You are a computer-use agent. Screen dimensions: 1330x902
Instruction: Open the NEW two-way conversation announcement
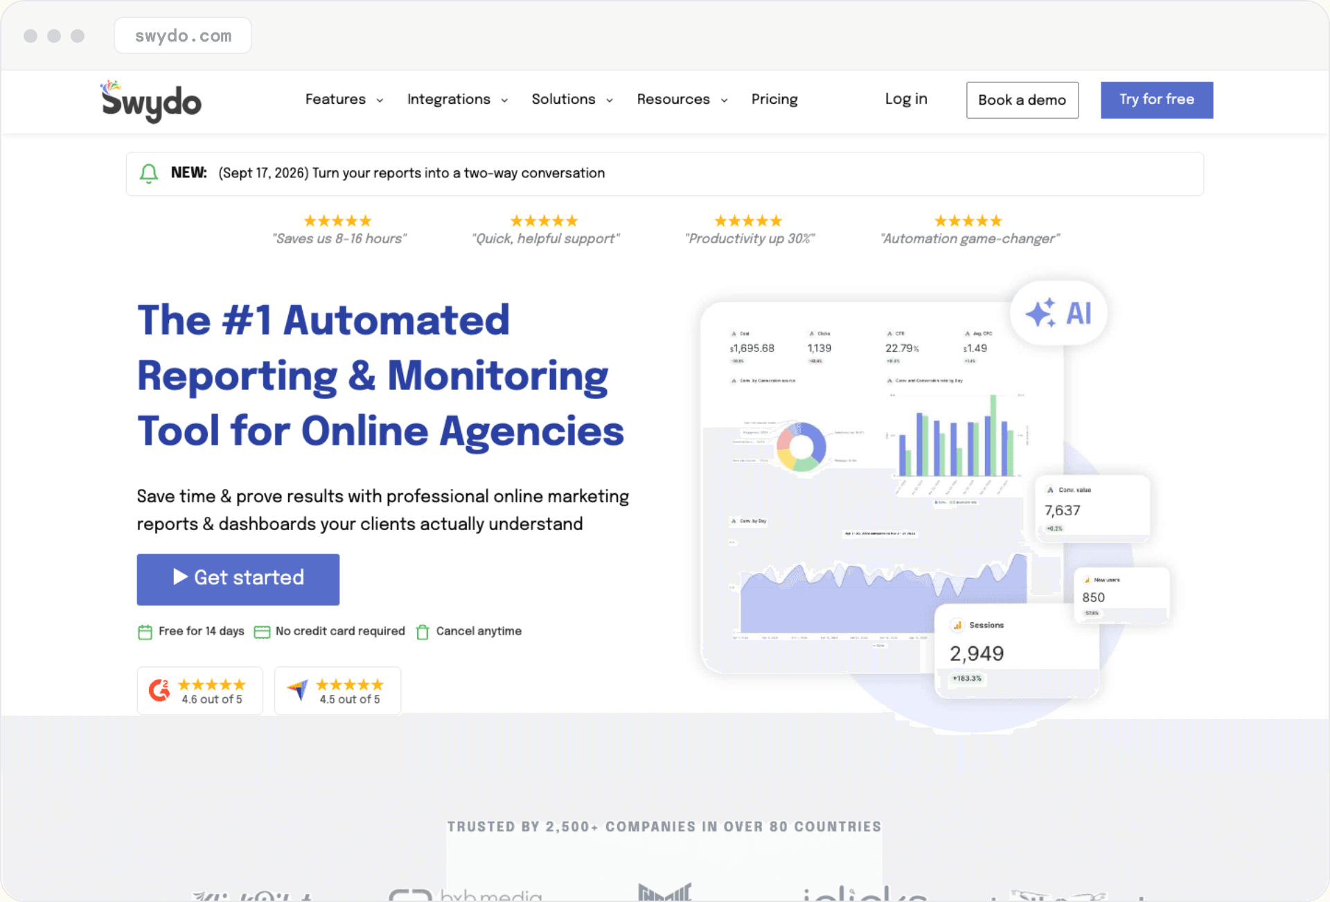point(665,174)
